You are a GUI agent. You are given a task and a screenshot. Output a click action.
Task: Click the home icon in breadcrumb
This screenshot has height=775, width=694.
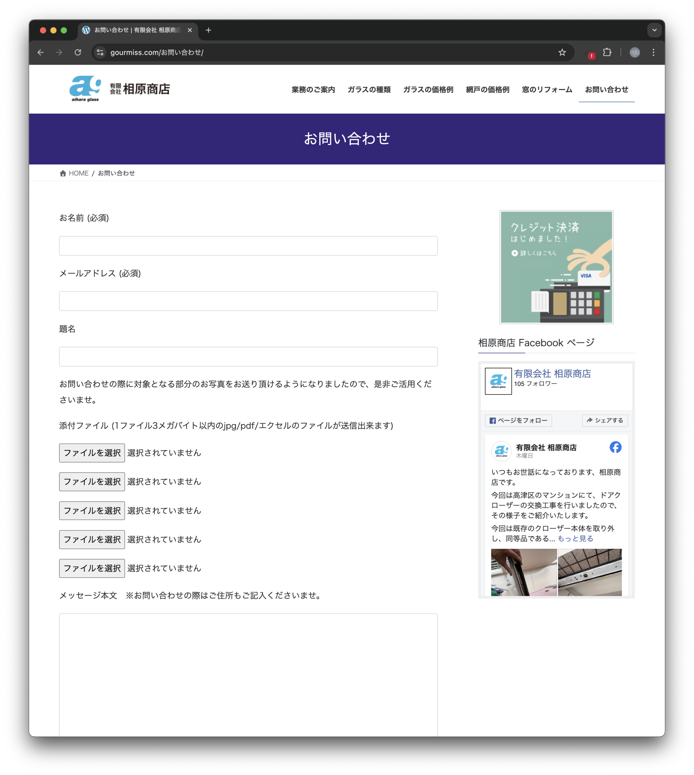coord(63,173)
